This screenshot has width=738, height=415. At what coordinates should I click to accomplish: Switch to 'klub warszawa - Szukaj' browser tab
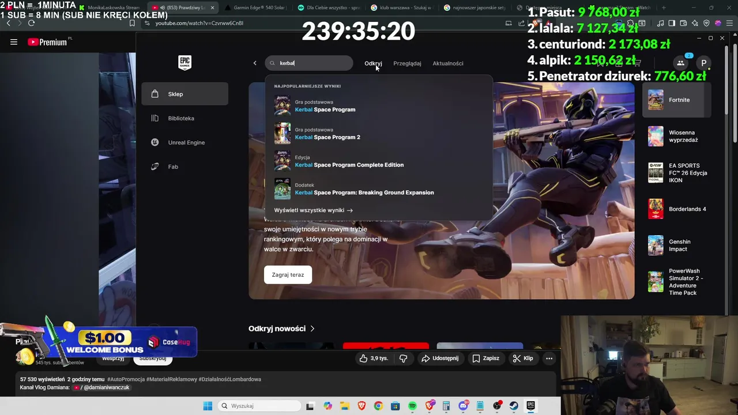(402, 7)
